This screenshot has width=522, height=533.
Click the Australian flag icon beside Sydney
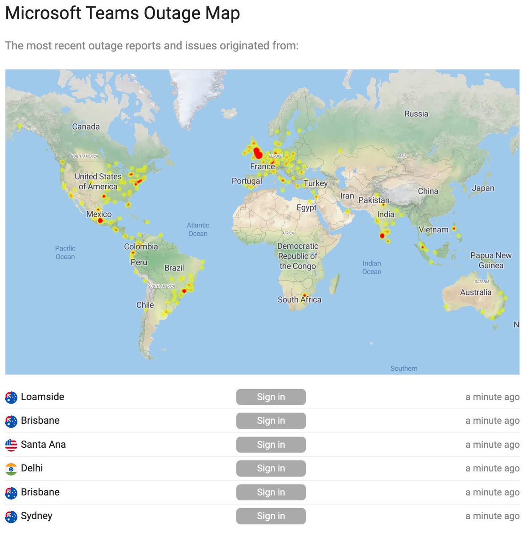11,517
